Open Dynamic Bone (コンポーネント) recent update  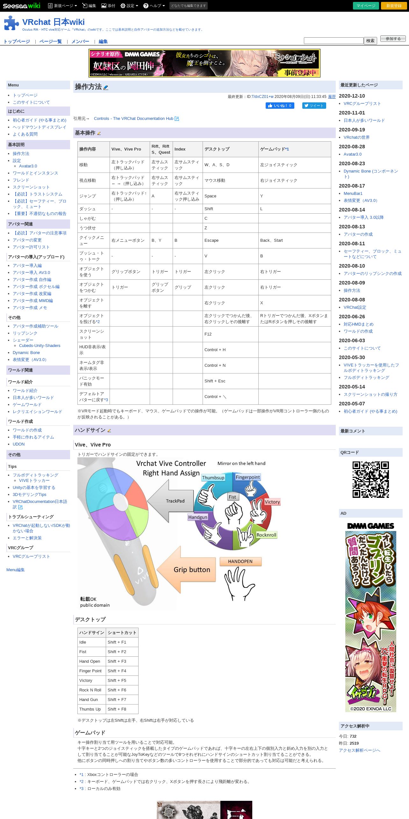[x=371, y=174]
